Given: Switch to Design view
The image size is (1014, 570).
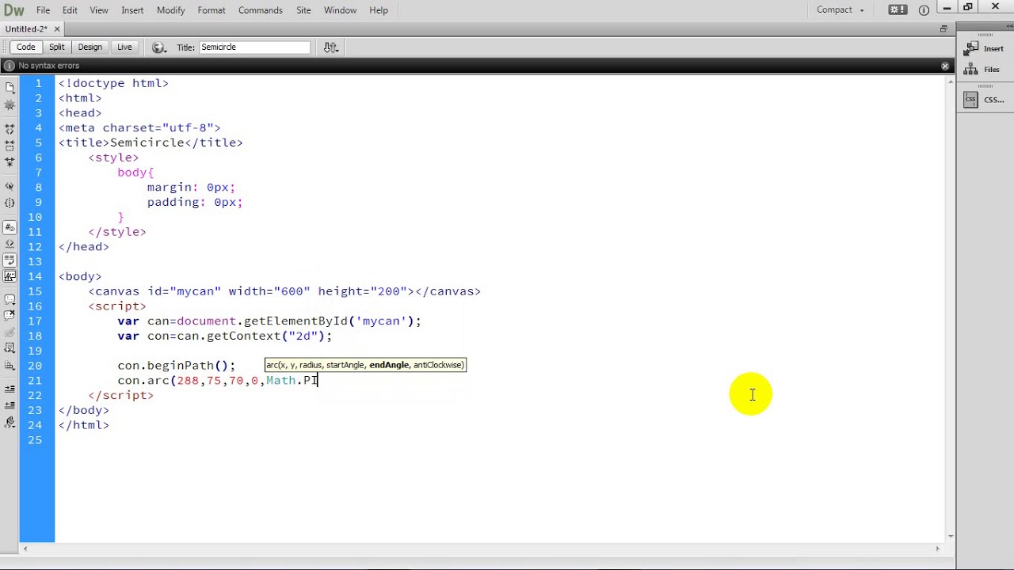Looking at the screenshot, I should coord(90,47).
